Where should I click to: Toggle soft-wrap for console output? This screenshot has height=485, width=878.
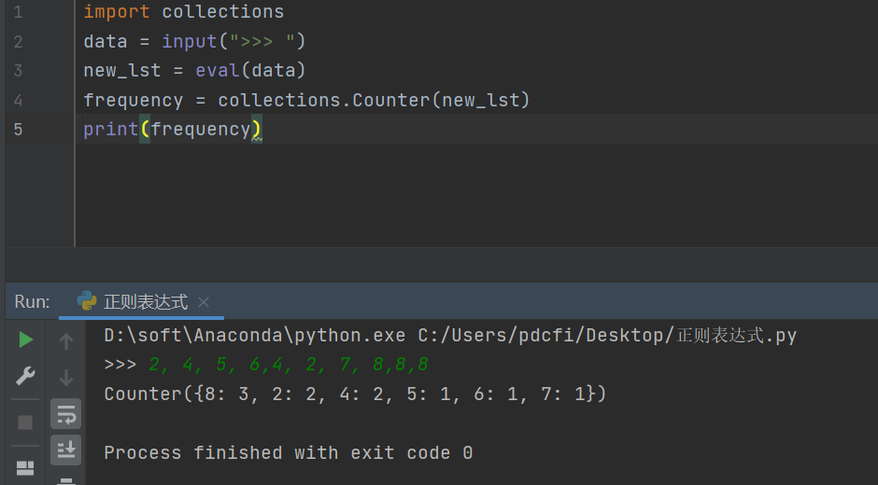[x=66, y=414]
